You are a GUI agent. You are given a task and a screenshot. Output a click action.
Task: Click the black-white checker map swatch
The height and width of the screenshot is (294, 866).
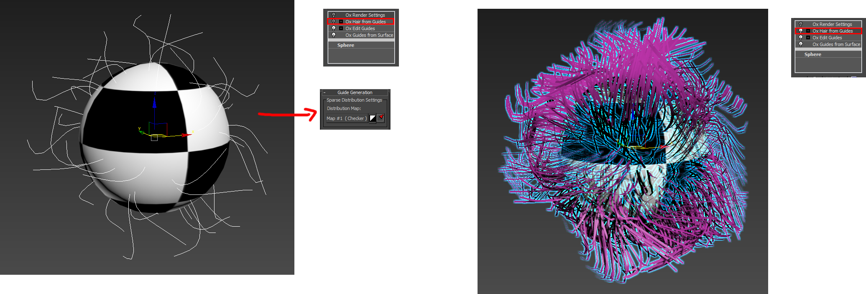pyautogui.click(x=373, y=118)
